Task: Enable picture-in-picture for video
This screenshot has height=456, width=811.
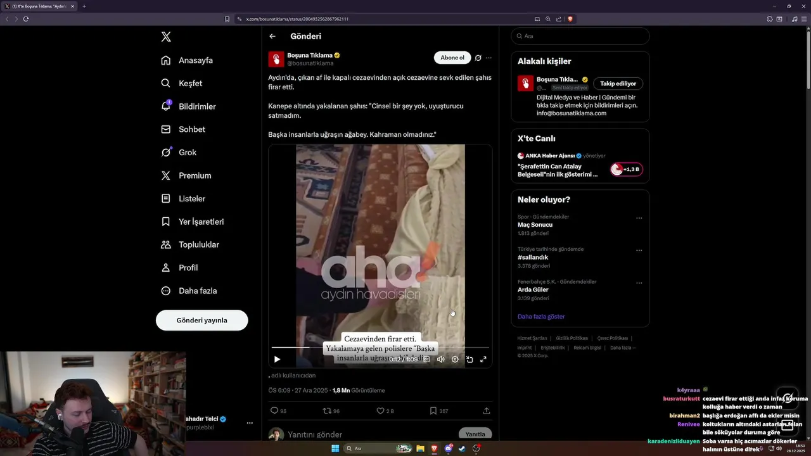Action: 469,359
